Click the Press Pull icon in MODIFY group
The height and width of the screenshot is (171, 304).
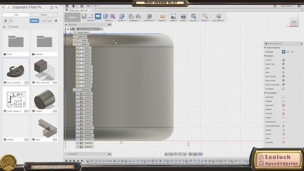(x=122, y=16)
